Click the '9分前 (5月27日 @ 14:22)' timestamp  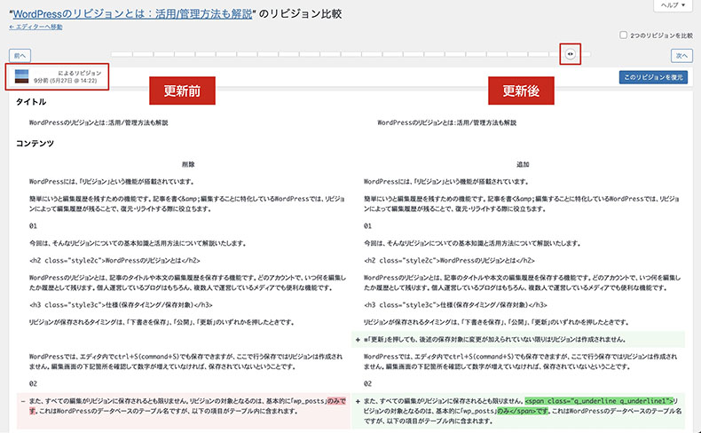[x=66, y=81]
